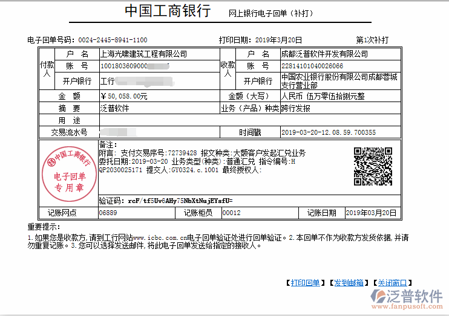The width and height of the screenshot is (449, 316).
Task: Click receipt number 0024-2445-8941-1100
Action: coord(113,40)
